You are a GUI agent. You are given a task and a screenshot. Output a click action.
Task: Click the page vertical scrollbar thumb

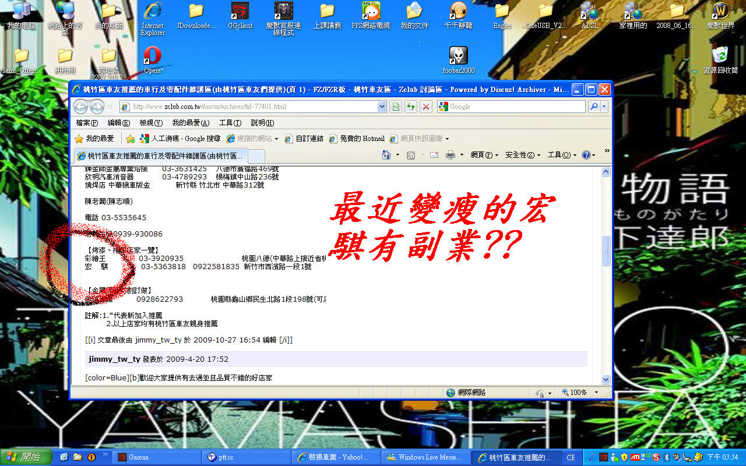tap(606, 251)
